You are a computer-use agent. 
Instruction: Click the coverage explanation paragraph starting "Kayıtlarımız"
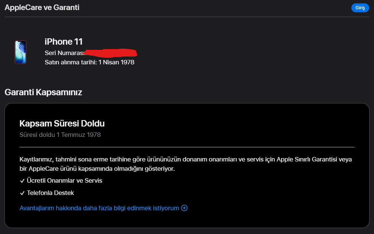coord(186,164)
